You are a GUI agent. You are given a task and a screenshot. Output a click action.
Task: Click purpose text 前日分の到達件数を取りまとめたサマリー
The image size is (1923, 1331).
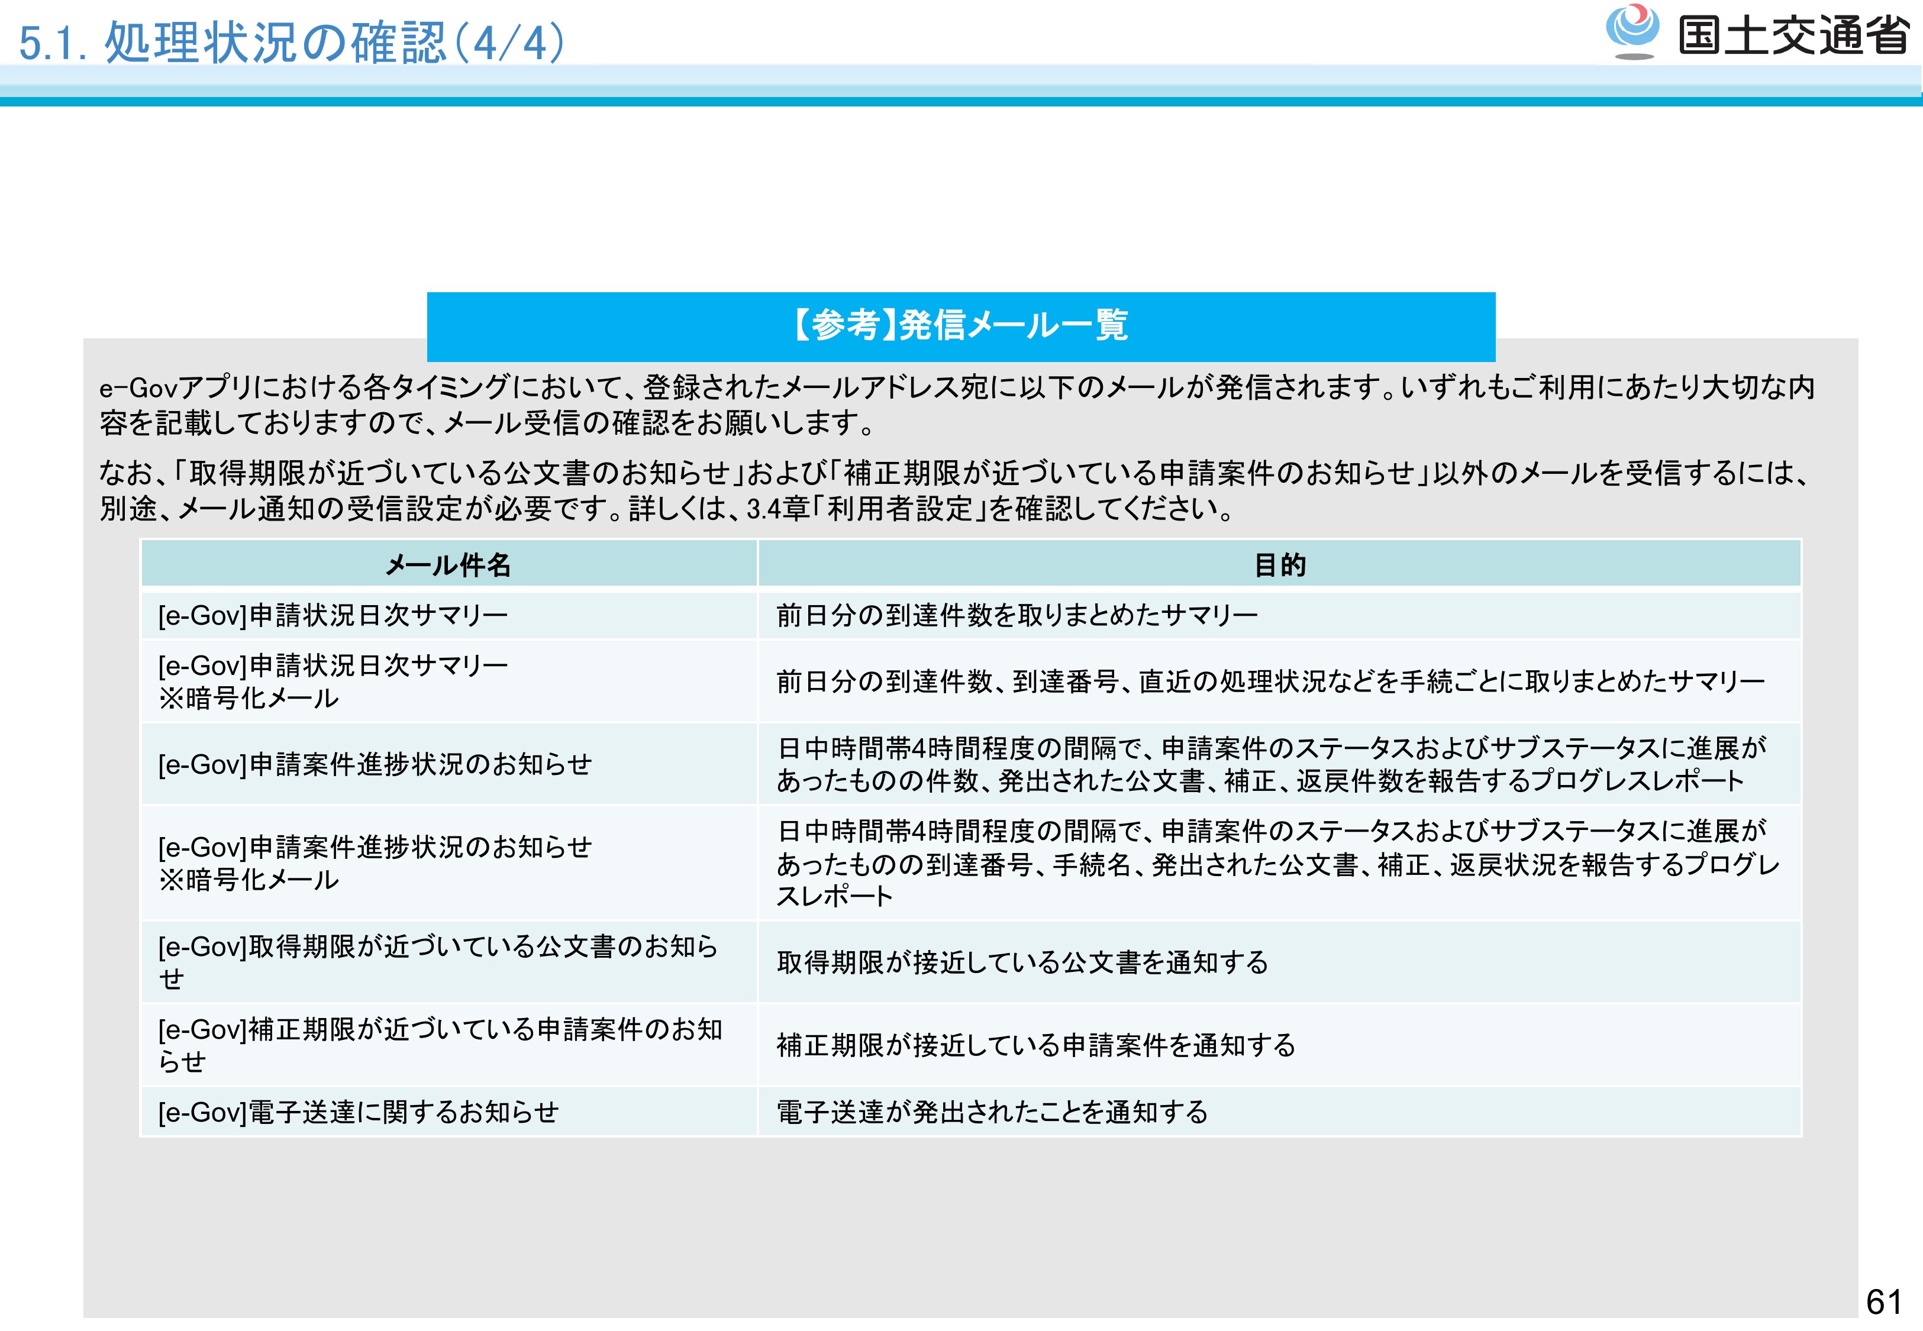point(1017,615)
